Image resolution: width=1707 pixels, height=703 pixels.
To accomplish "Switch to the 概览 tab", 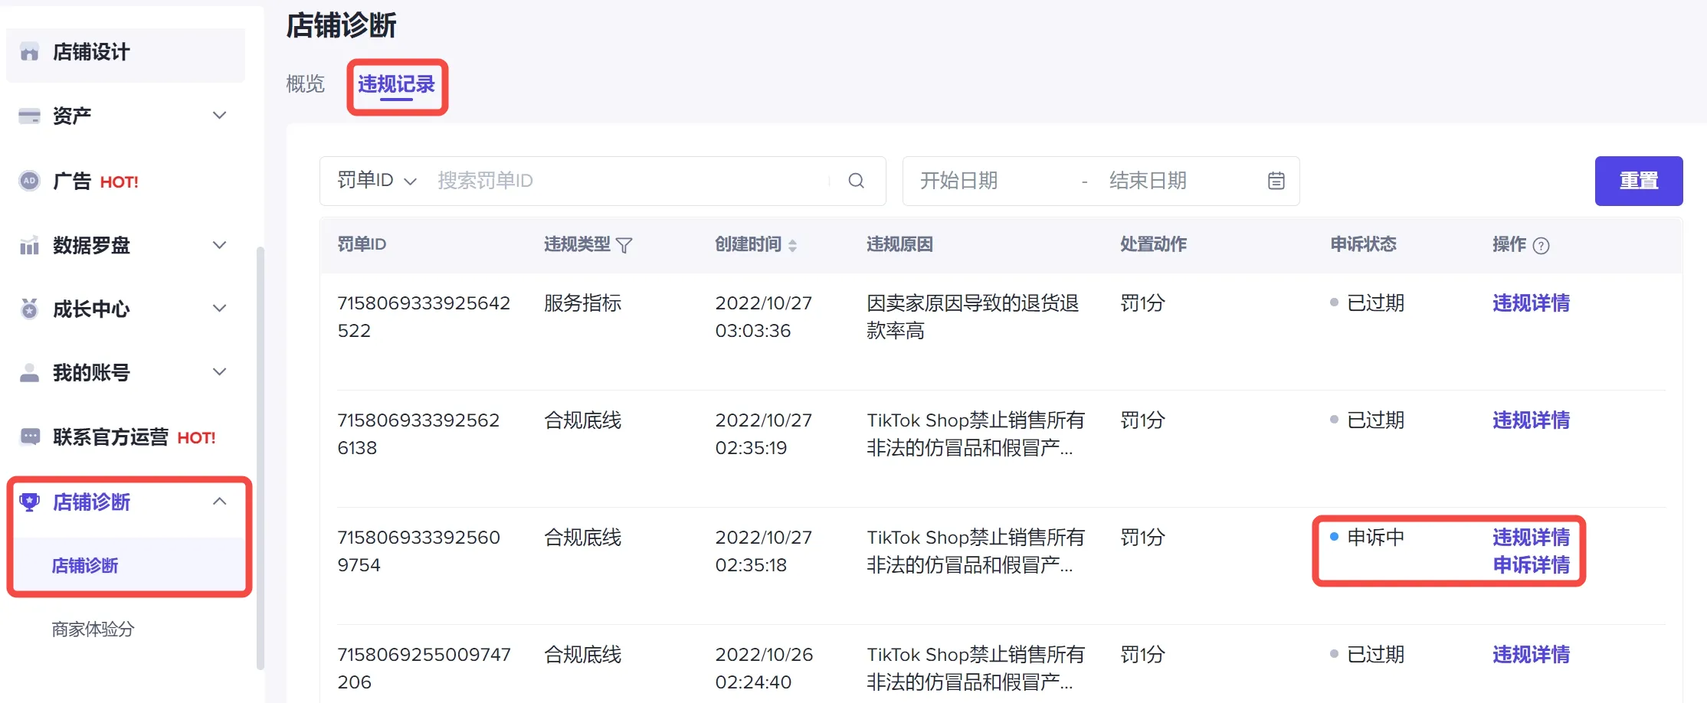I will pos(305,84).
